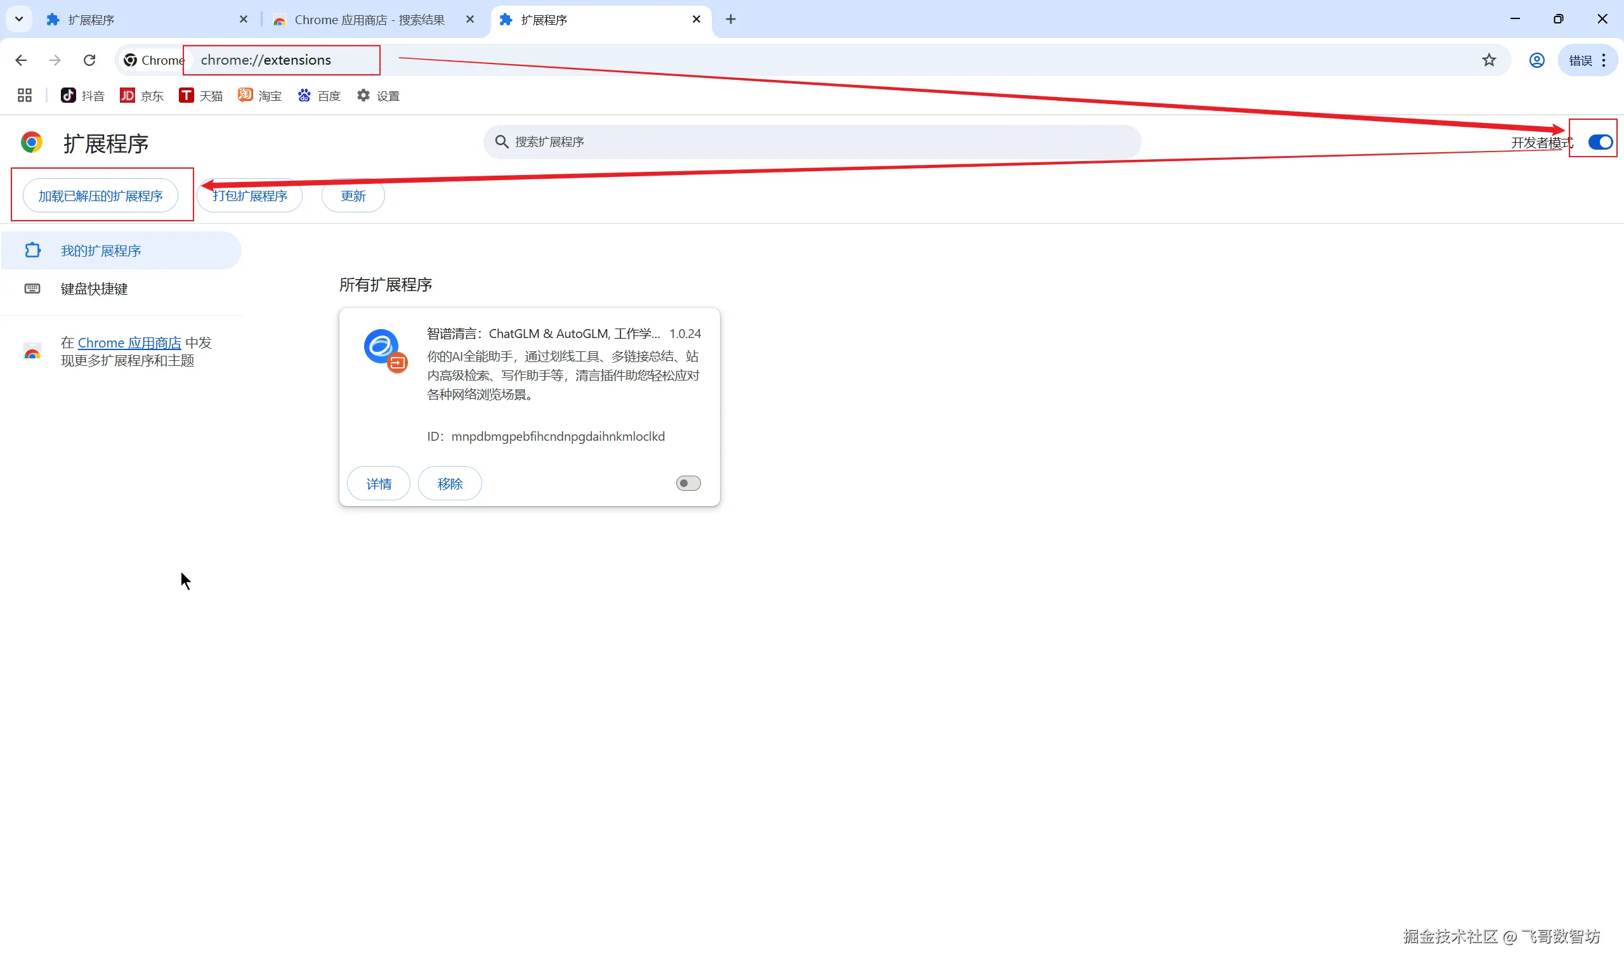
Task: Open Chrome's three-dot menu
Action: pyautogui.click(x=1604, y=60)
